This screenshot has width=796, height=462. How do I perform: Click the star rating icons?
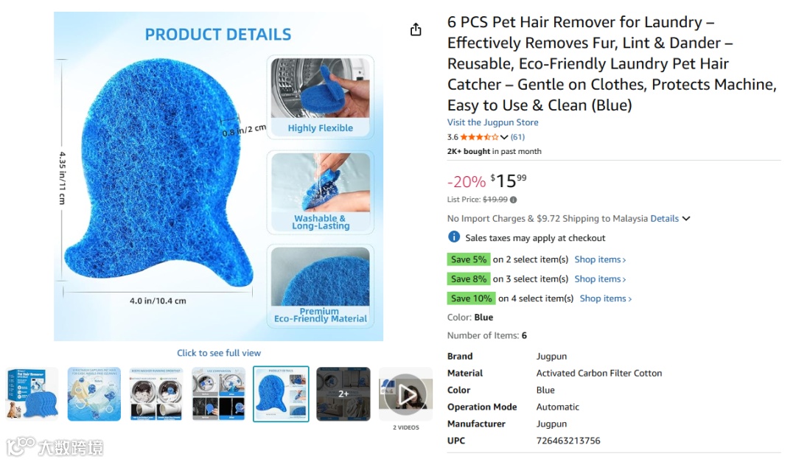pyautogui.click(x=479, y=137)
